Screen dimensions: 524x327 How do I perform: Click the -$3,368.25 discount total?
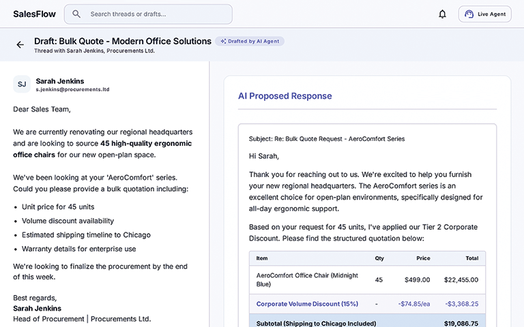[461, 304]
